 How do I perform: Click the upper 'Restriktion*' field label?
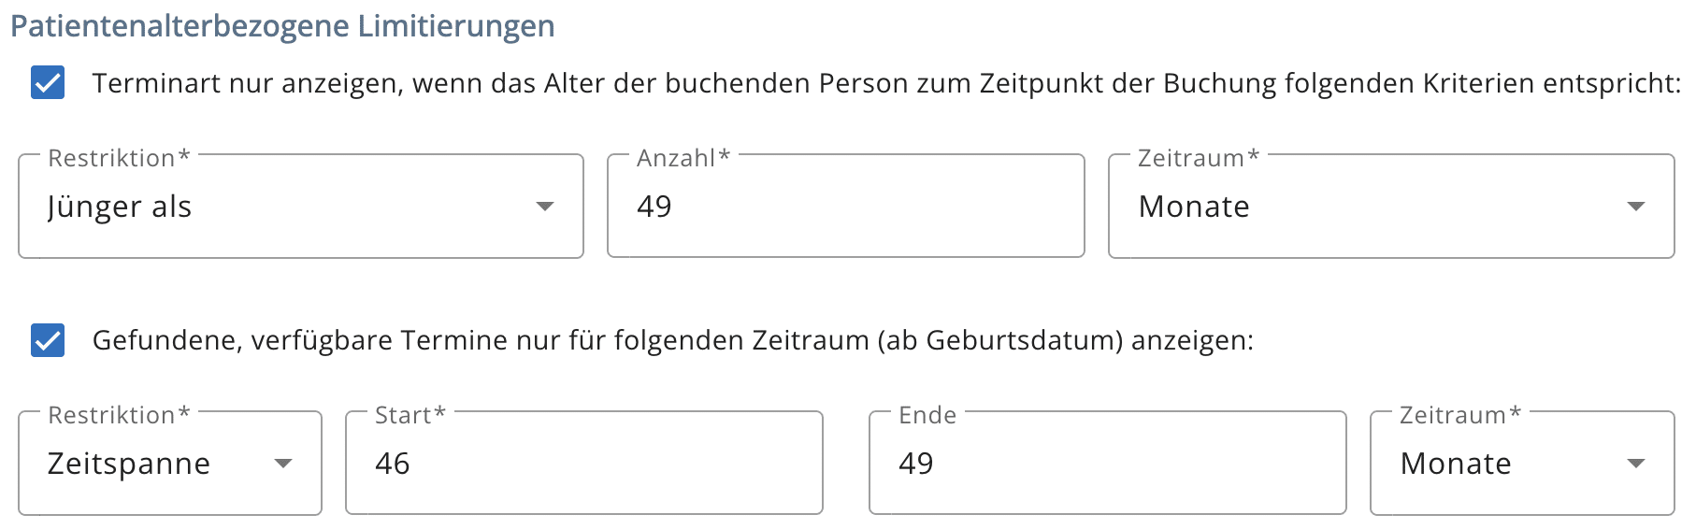pos(119,158)
